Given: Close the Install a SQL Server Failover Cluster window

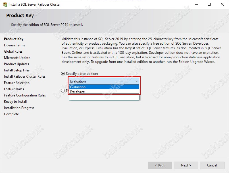Looking at the screenshot, I should (x=222, y=4).
